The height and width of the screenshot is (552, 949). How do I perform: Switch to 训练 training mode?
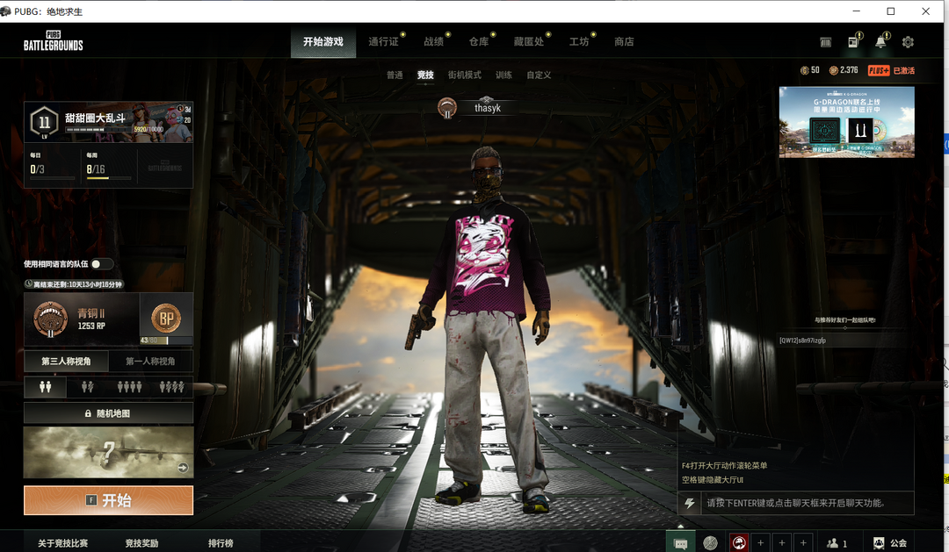tap(503, 75)
